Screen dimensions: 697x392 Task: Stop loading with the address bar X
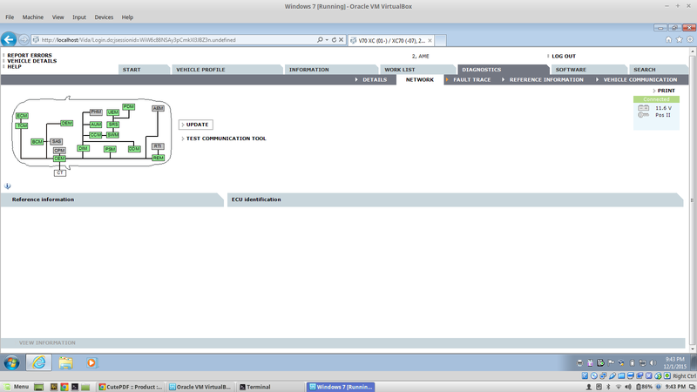[x=341, y=39]
